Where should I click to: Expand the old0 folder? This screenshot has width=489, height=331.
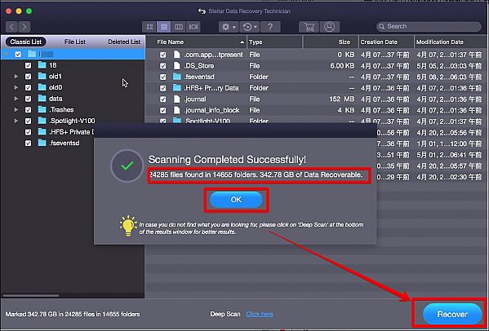pos(16,87)
